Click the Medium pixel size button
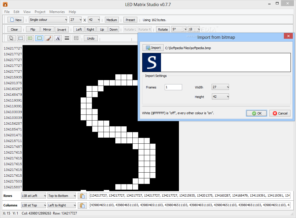296x218 pixels. click(x=112, y=20)
